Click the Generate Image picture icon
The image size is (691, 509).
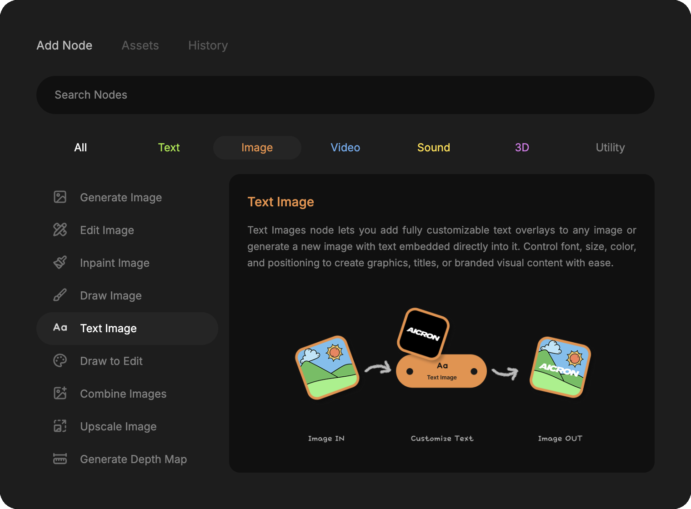click(x=60, y=197)
